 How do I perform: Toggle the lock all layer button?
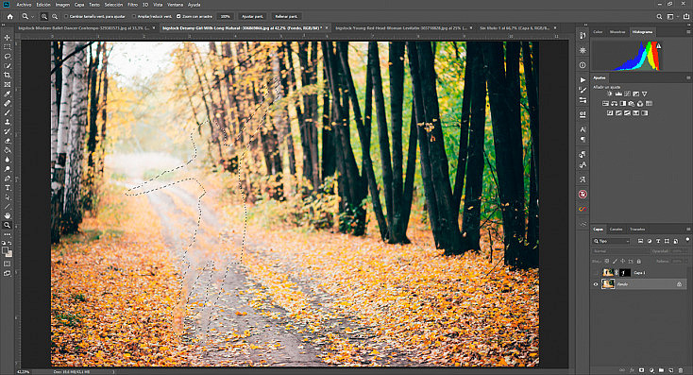pos(638,262)
